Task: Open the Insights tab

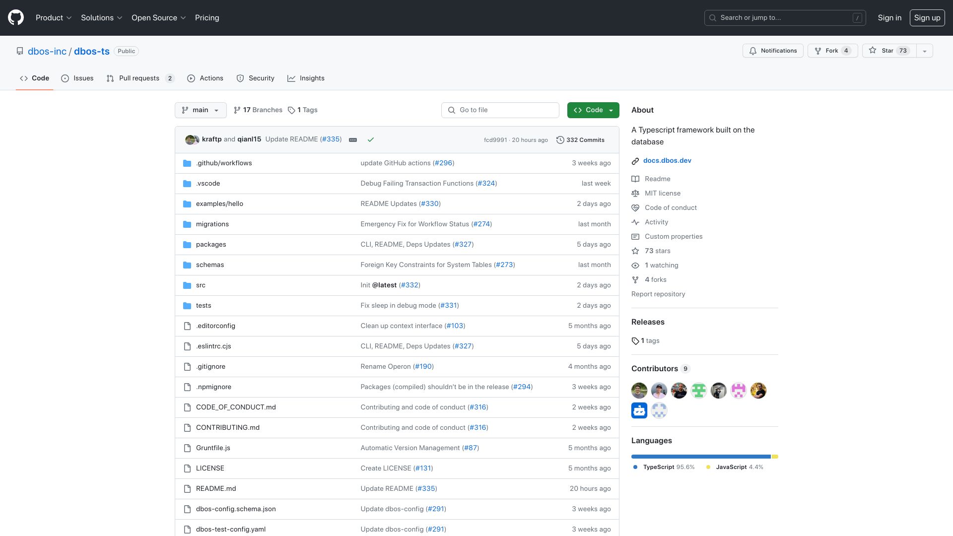Action: [x=306, y=78]
